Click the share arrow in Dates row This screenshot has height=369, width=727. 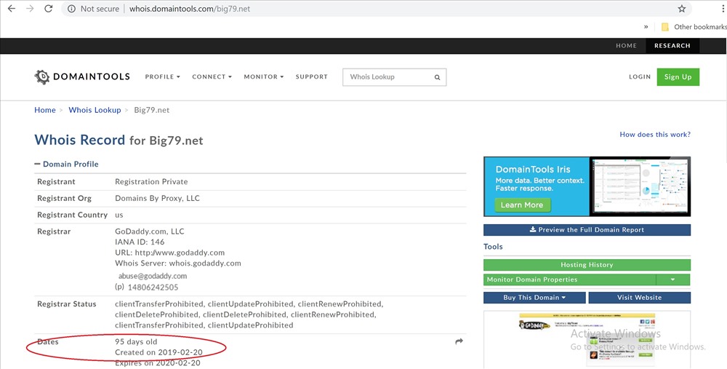(459, 341)
